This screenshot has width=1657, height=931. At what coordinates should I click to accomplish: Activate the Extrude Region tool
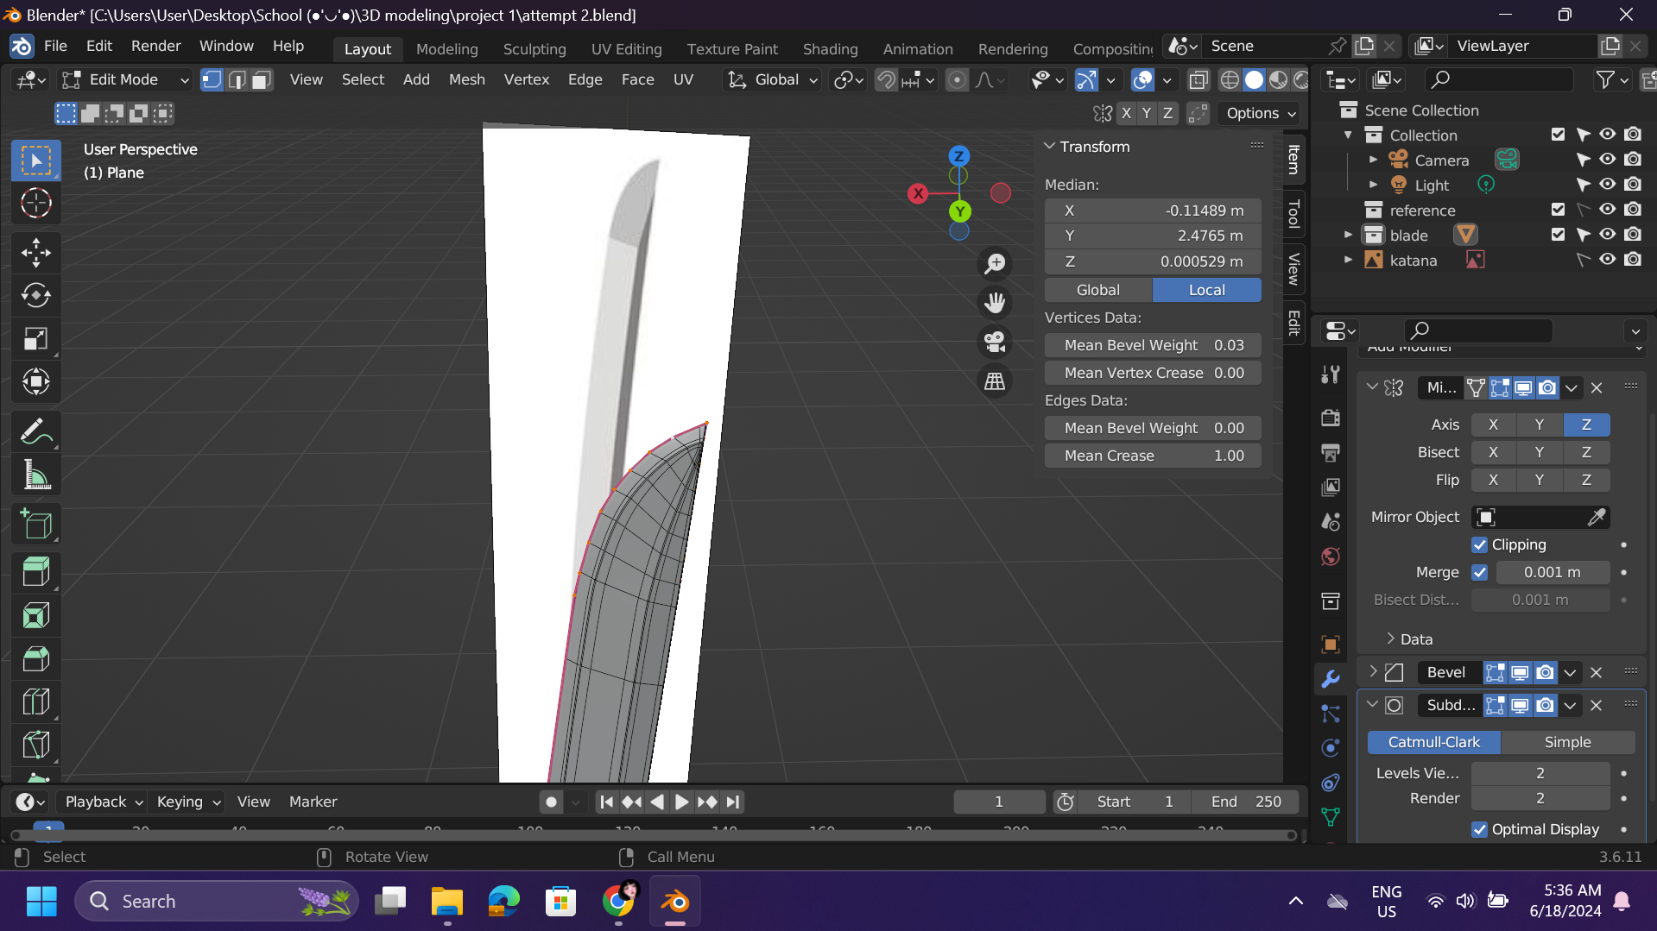coord(35,572)
